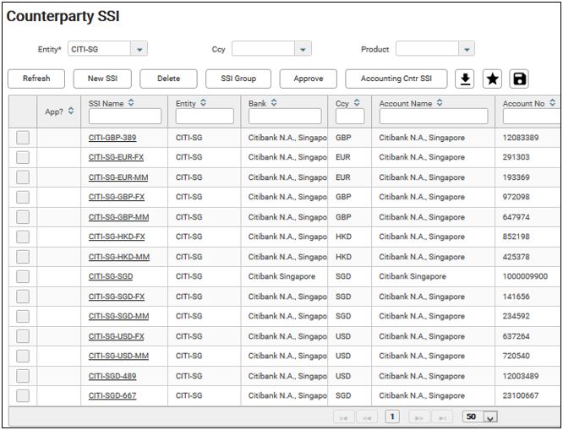Click the Account No filter field
This screenshot has width=563, height=430.
coord(532,117)
